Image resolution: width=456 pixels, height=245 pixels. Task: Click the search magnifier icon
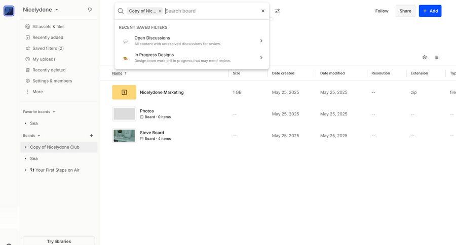pyautogui.click(x=121, y=11)
